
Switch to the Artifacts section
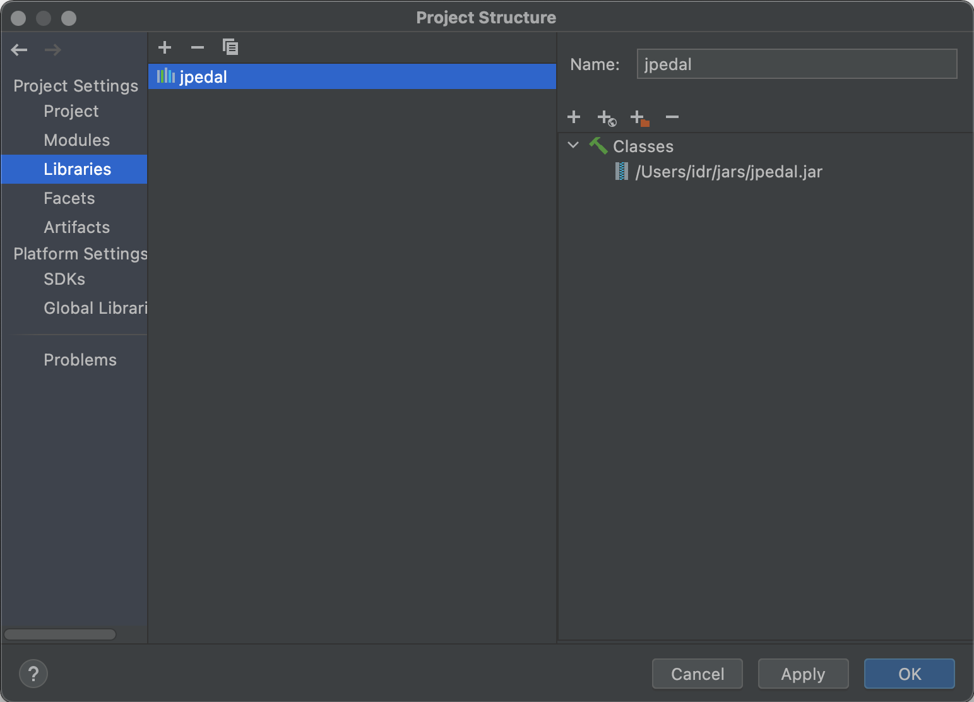tap(76, 227)
